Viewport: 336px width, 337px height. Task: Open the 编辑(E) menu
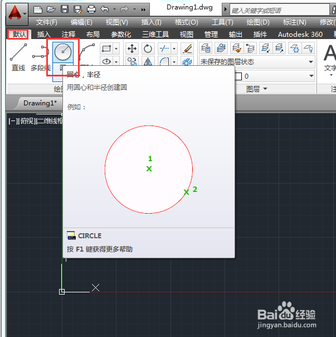click(x=81, y=22)
